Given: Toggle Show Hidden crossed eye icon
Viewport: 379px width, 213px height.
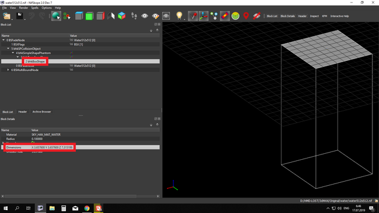Looking at the screenshot, I should [x=256, y=16].
